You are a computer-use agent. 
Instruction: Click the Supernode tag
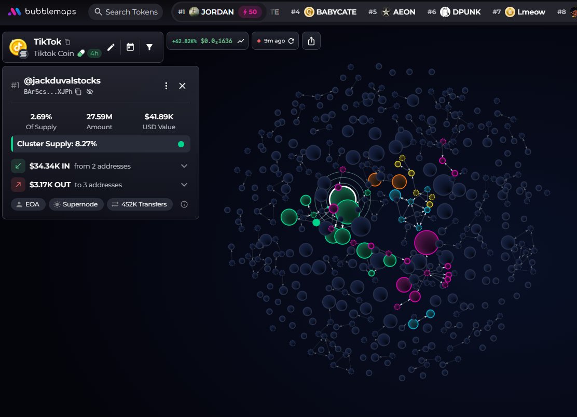tap(76, 204)
